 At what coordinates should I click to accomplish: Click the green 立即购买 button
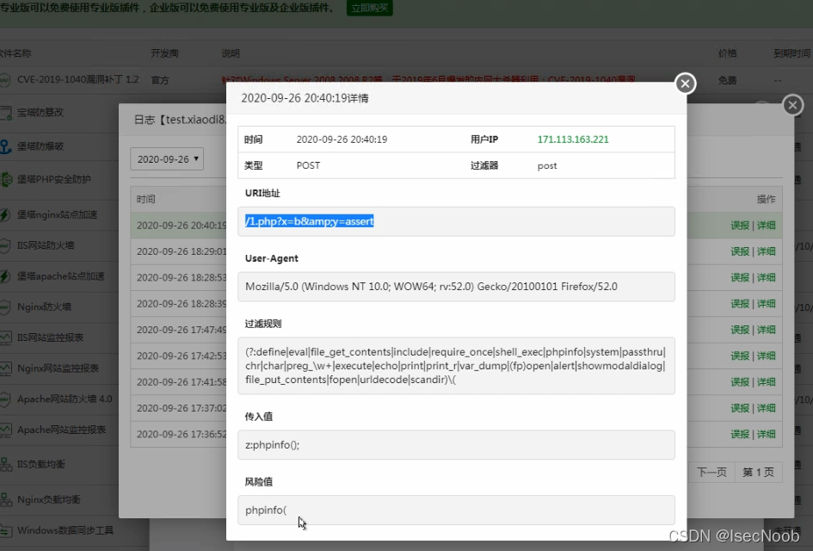(x=369, y=9)
